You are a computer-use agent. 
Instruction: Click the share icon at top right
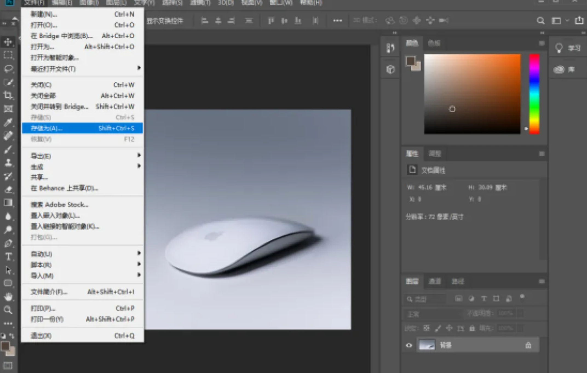pyautogui.click(x=579, y=21)
